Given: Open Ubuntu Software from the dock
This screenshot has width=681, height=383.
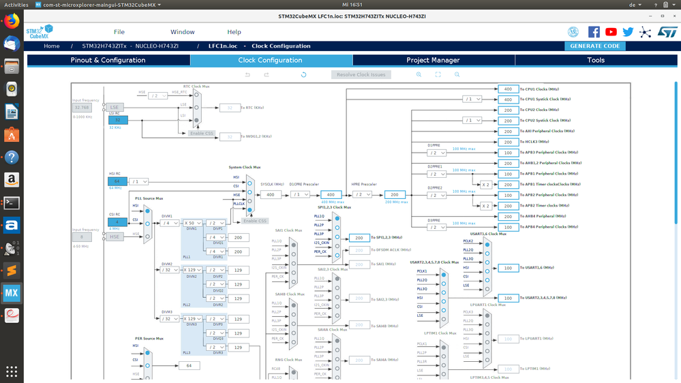Looking at the screenshot, I should coord(12,135).
